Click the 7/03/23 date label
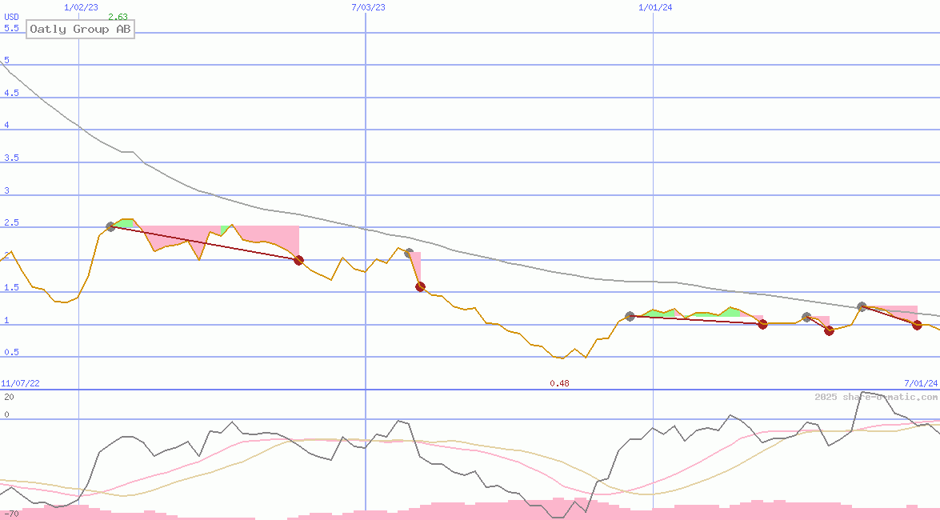This screenshot has width=940, height=520. tap(368, 7)
